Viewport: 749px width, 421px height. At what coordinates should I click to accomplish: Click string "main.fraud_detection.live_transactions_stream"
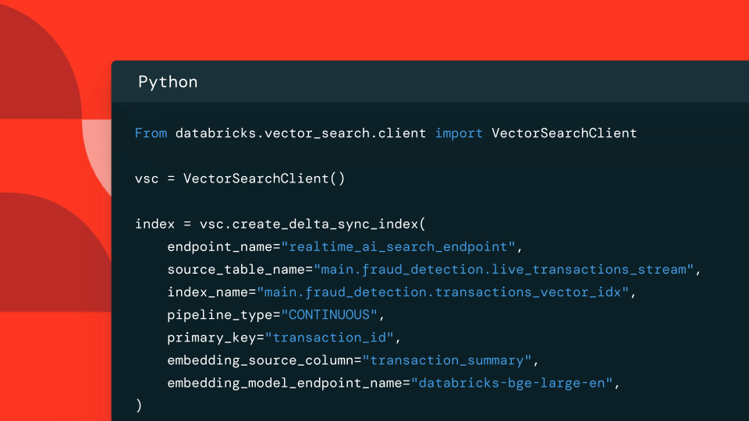click(x=503, y=270)
